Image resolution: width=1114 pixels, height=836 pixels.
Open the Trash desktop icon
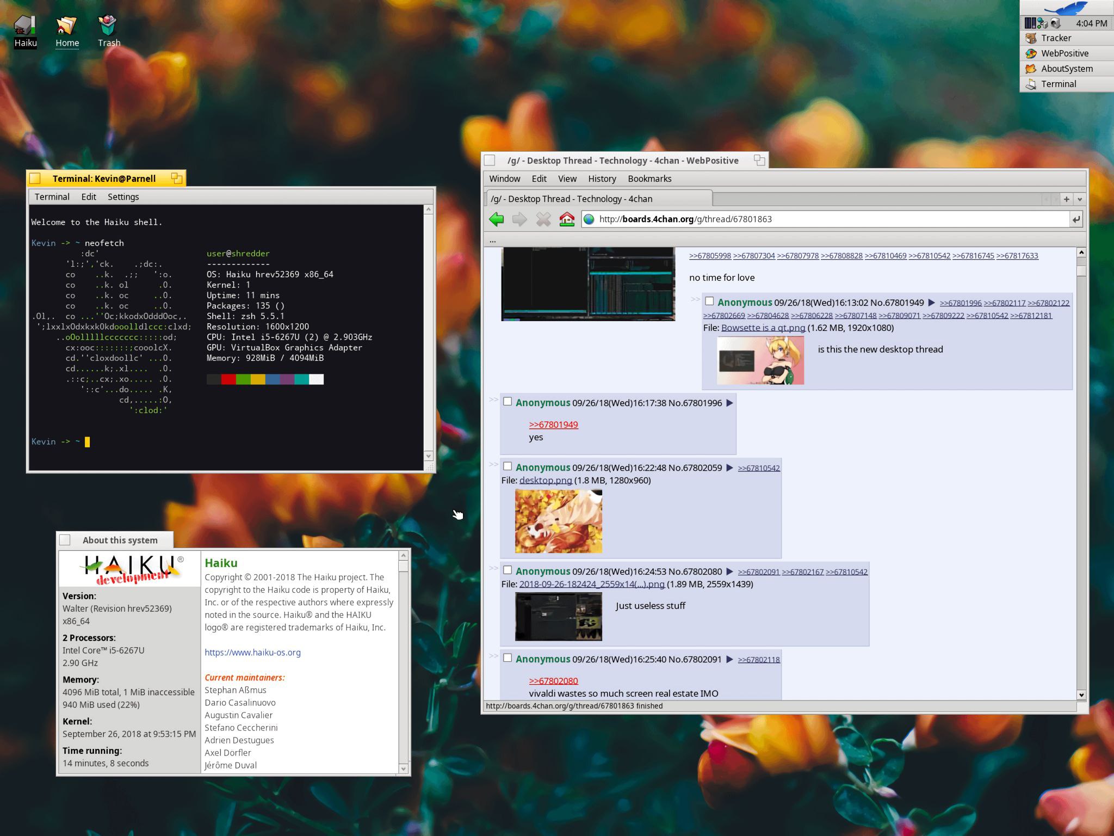pyautogui.click(x=109, y=32)
